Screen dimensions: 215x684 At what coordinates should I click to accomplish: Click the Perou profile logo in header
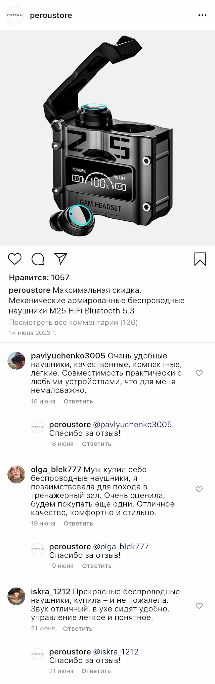(15, 15)
